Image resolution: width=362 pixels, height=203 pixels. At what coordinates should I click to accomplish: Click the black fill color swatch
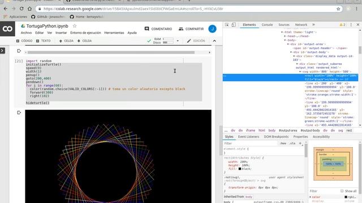click(x=240, y=169)
